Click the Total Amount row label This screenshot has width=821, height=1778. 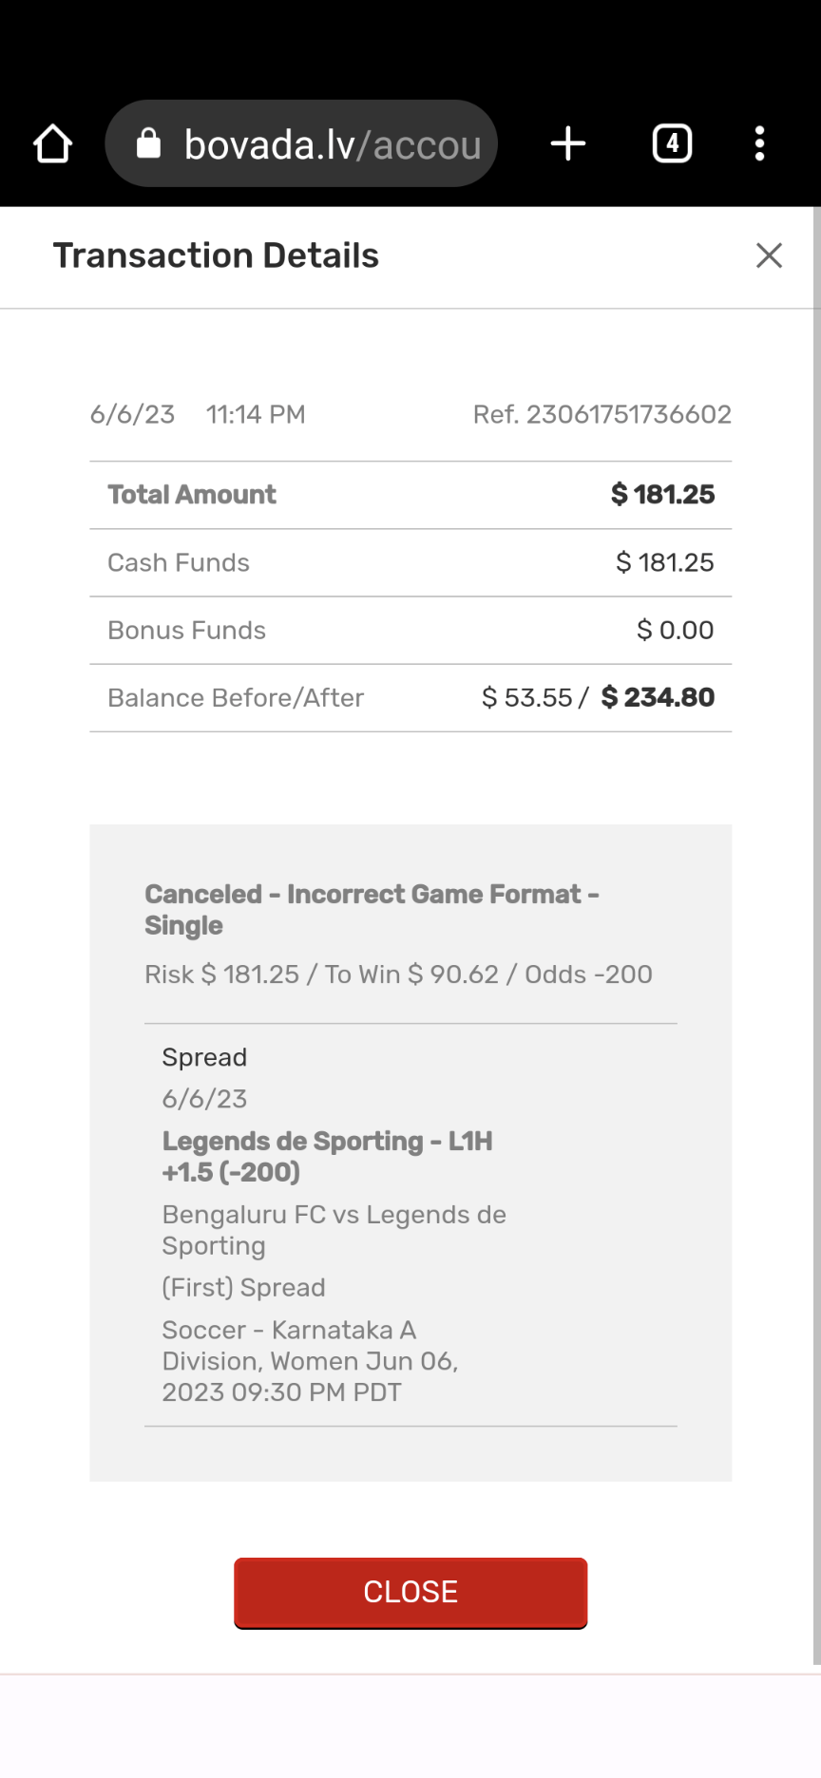192,495
